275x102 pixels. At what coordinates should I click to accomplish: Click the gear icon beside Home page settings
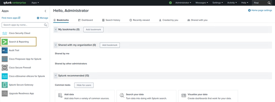pyautogui.click(x=249, y=10)
